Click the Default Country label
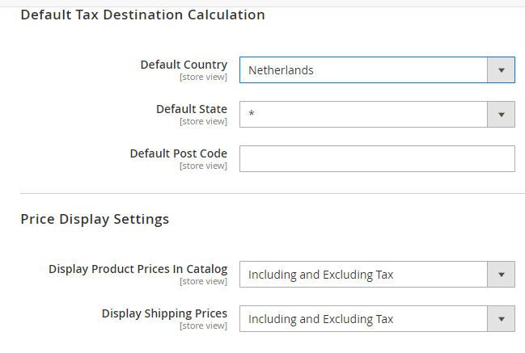 [x=184, y=65]
